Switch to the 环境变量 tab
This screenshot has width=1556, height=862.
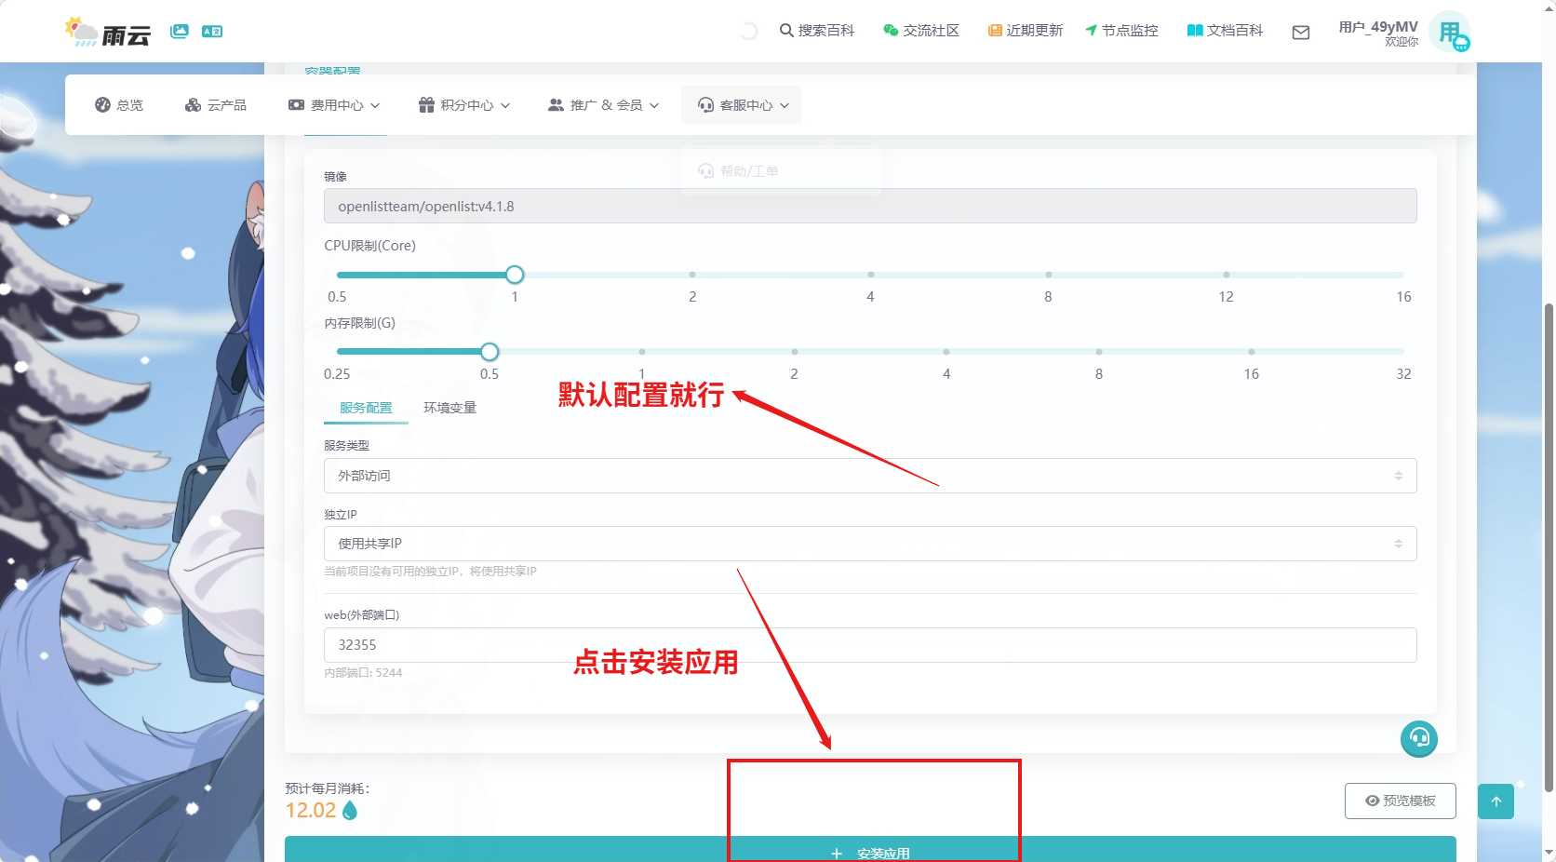pyautogui.click(x=449, y=408)
